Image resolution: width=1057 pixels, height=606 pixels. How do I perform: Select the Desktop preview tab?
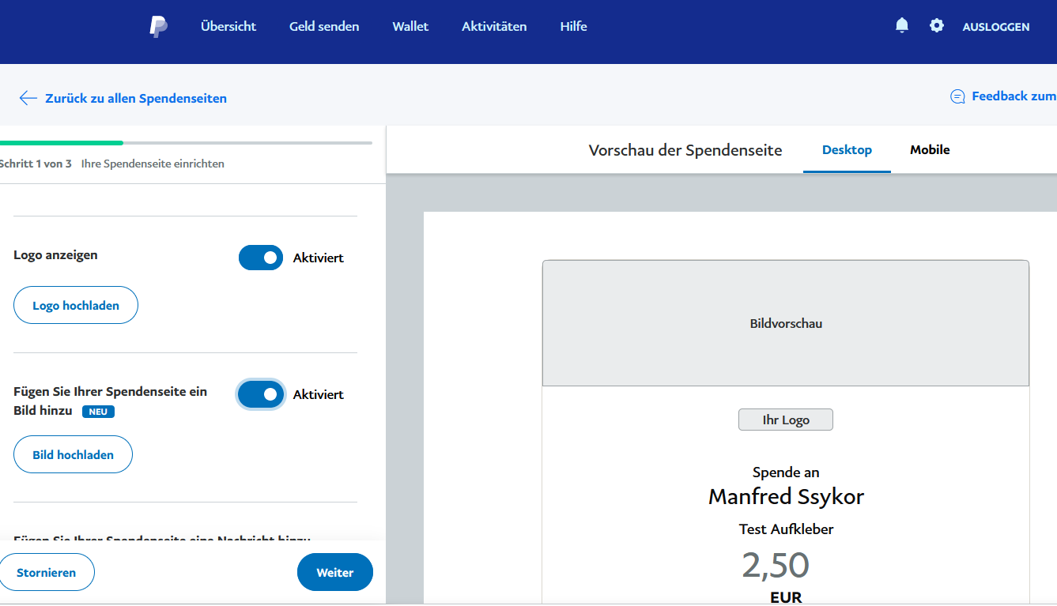[x=847, y=150]
